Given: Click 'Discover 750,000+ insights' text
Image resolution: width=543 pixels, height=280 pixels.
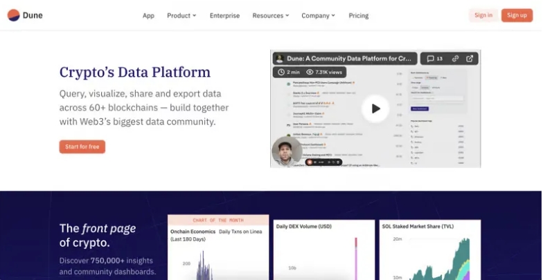Looking at the screenshot, I should coord(106,260).
